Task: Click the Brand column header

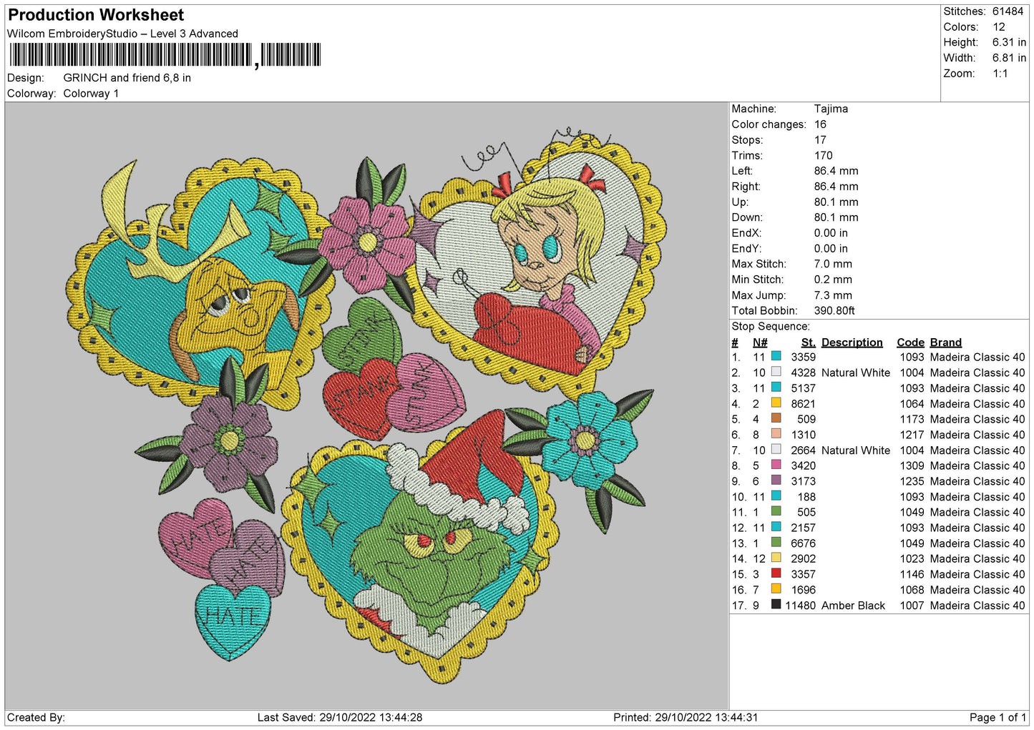Action: point(945,342)
